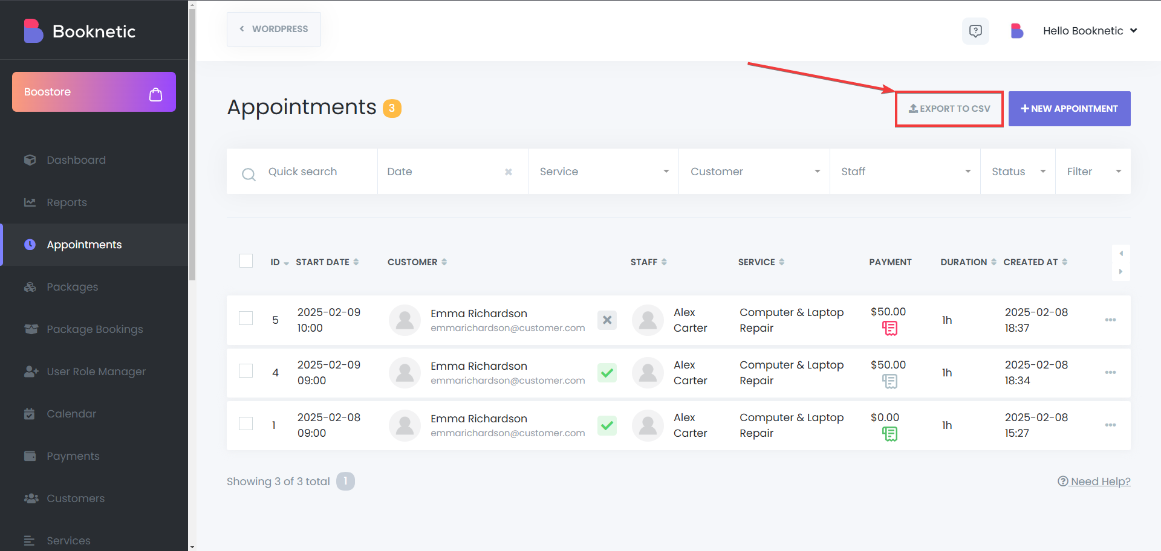Viewport: 1161px width, 551px height.
Task: Click the Packages boxes icon
Action: [x=30, y=287]
